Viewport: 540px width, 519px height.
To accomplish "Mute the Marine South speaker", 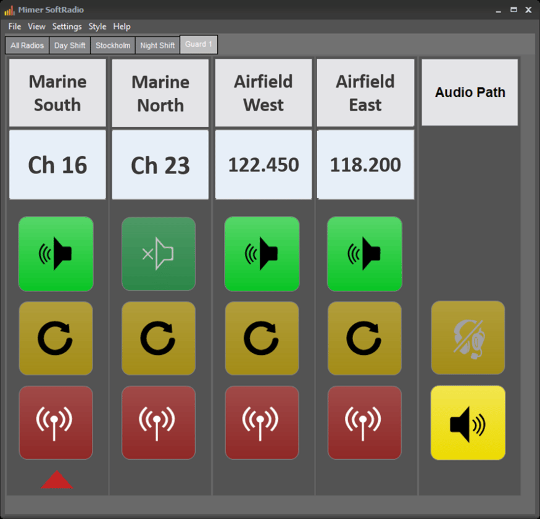I will point(56,254).
